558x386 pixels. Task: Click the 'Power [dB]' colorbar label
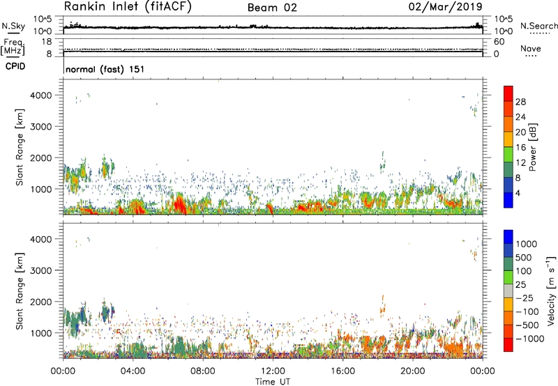532,147
